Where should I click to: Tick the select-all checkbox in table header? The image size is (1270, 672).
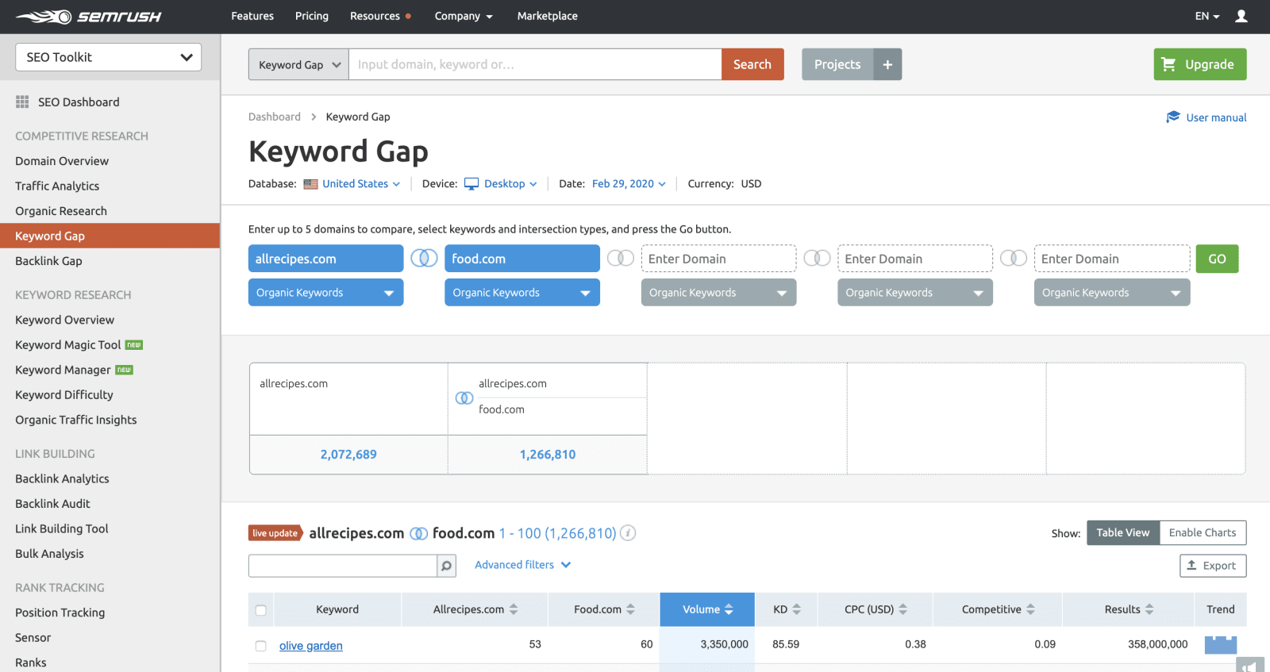(260, 610)
